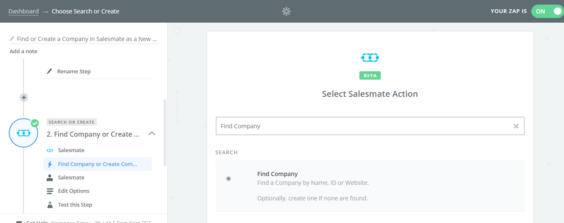Click the green checkmark badge on step 2

coord(35,123)
